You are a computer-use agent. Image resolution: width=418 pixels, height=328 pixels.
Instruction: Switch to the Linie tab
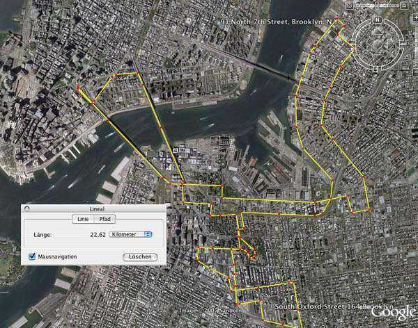[83, 219]
